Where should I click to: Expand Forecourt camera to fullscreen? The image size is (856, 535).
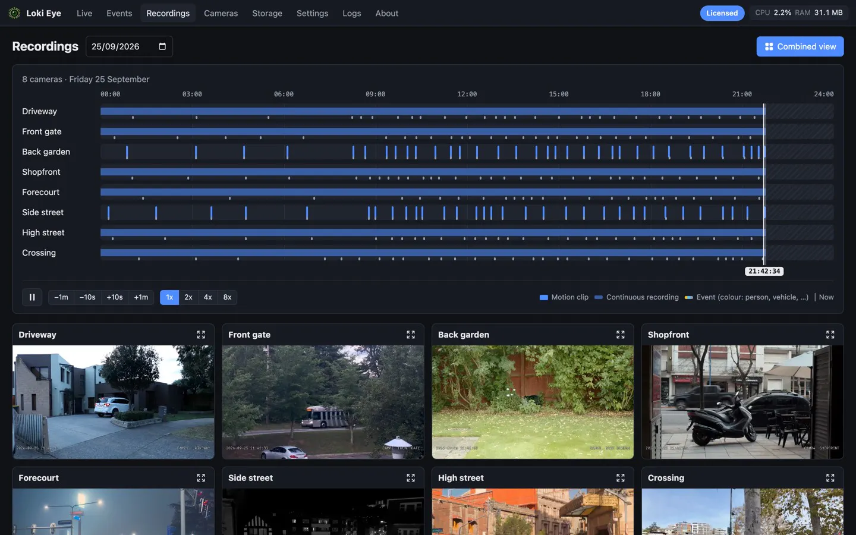point(201,478)
